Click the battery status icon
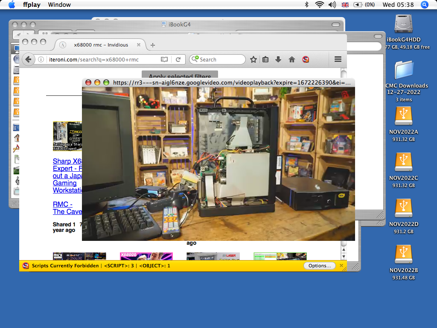The height and width of the screenshot is (328, 437). 358,5
